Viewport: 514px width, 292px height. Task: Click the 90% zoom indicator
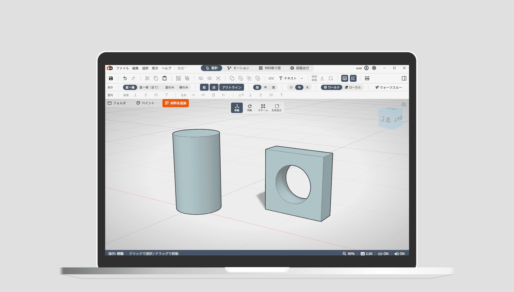tap(349, 254)
